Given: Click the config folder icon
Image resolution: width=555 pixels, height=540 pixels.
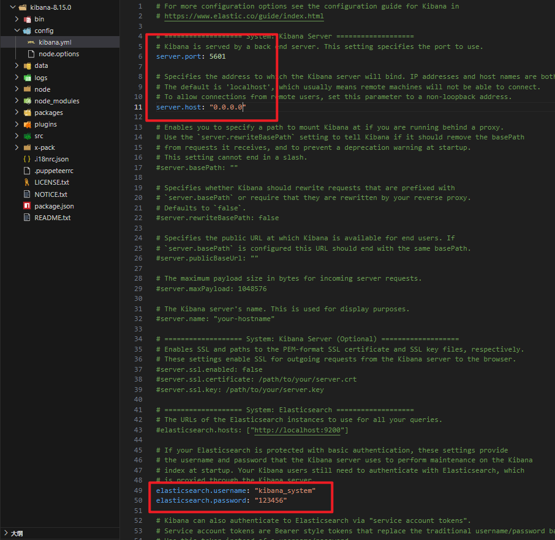Looking at the screenshot, I should 27,31.
